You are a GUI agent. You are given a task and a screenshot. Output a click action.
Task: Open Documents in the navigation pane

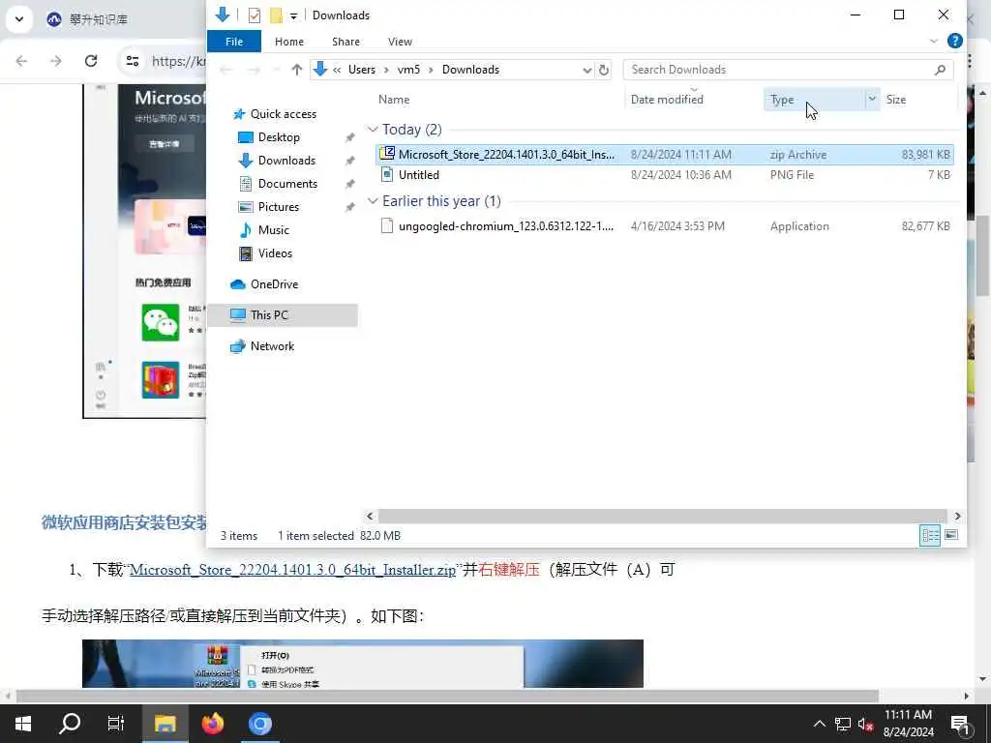(x=287, y=184)
